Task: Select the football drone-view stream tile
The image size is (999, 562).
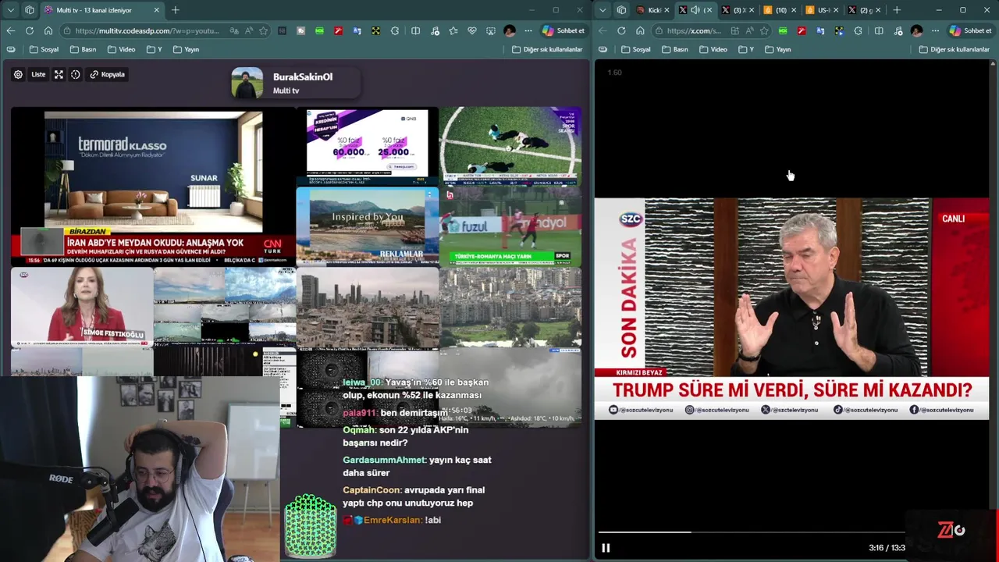Action: point(510,146)
